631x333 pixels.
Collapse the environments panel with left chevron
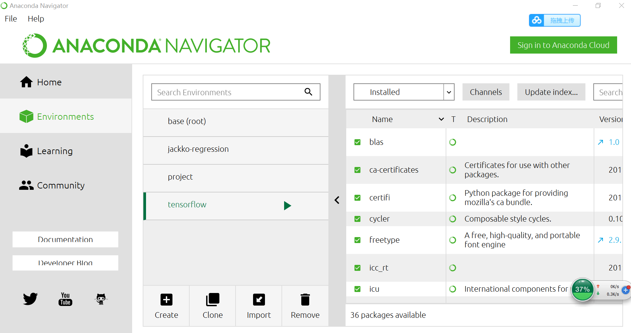337,200
